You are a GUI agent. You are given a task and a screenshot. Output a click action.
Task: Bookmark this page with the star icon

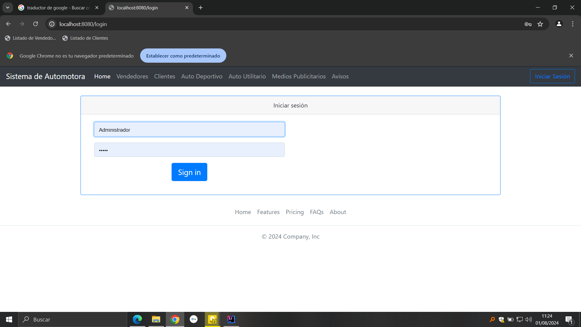point(540,24)
